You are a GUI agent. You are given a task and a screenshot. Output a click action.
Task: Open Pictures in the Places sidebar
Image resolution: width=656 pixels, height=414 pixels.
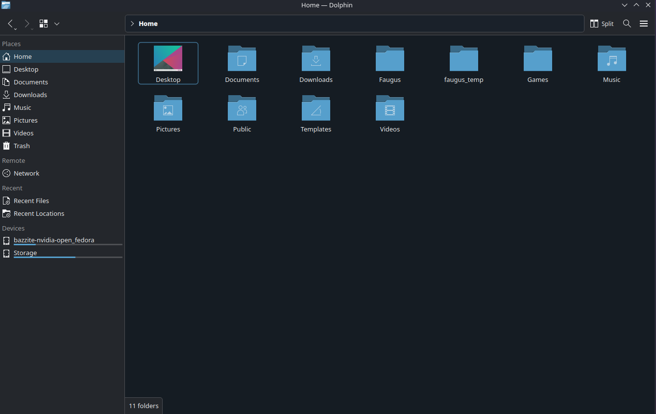click(62, 120)
